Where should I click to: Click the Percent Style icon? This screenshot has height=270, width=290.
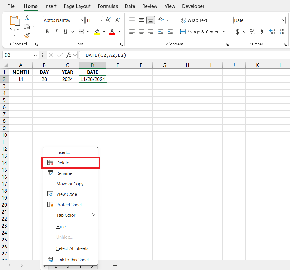click(x=252, y=32)
